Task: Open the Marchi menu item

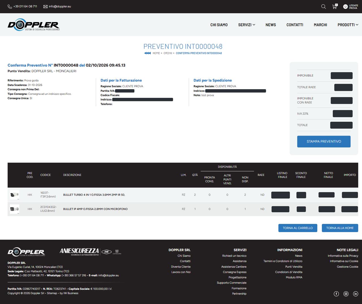Action: (320, 25)
